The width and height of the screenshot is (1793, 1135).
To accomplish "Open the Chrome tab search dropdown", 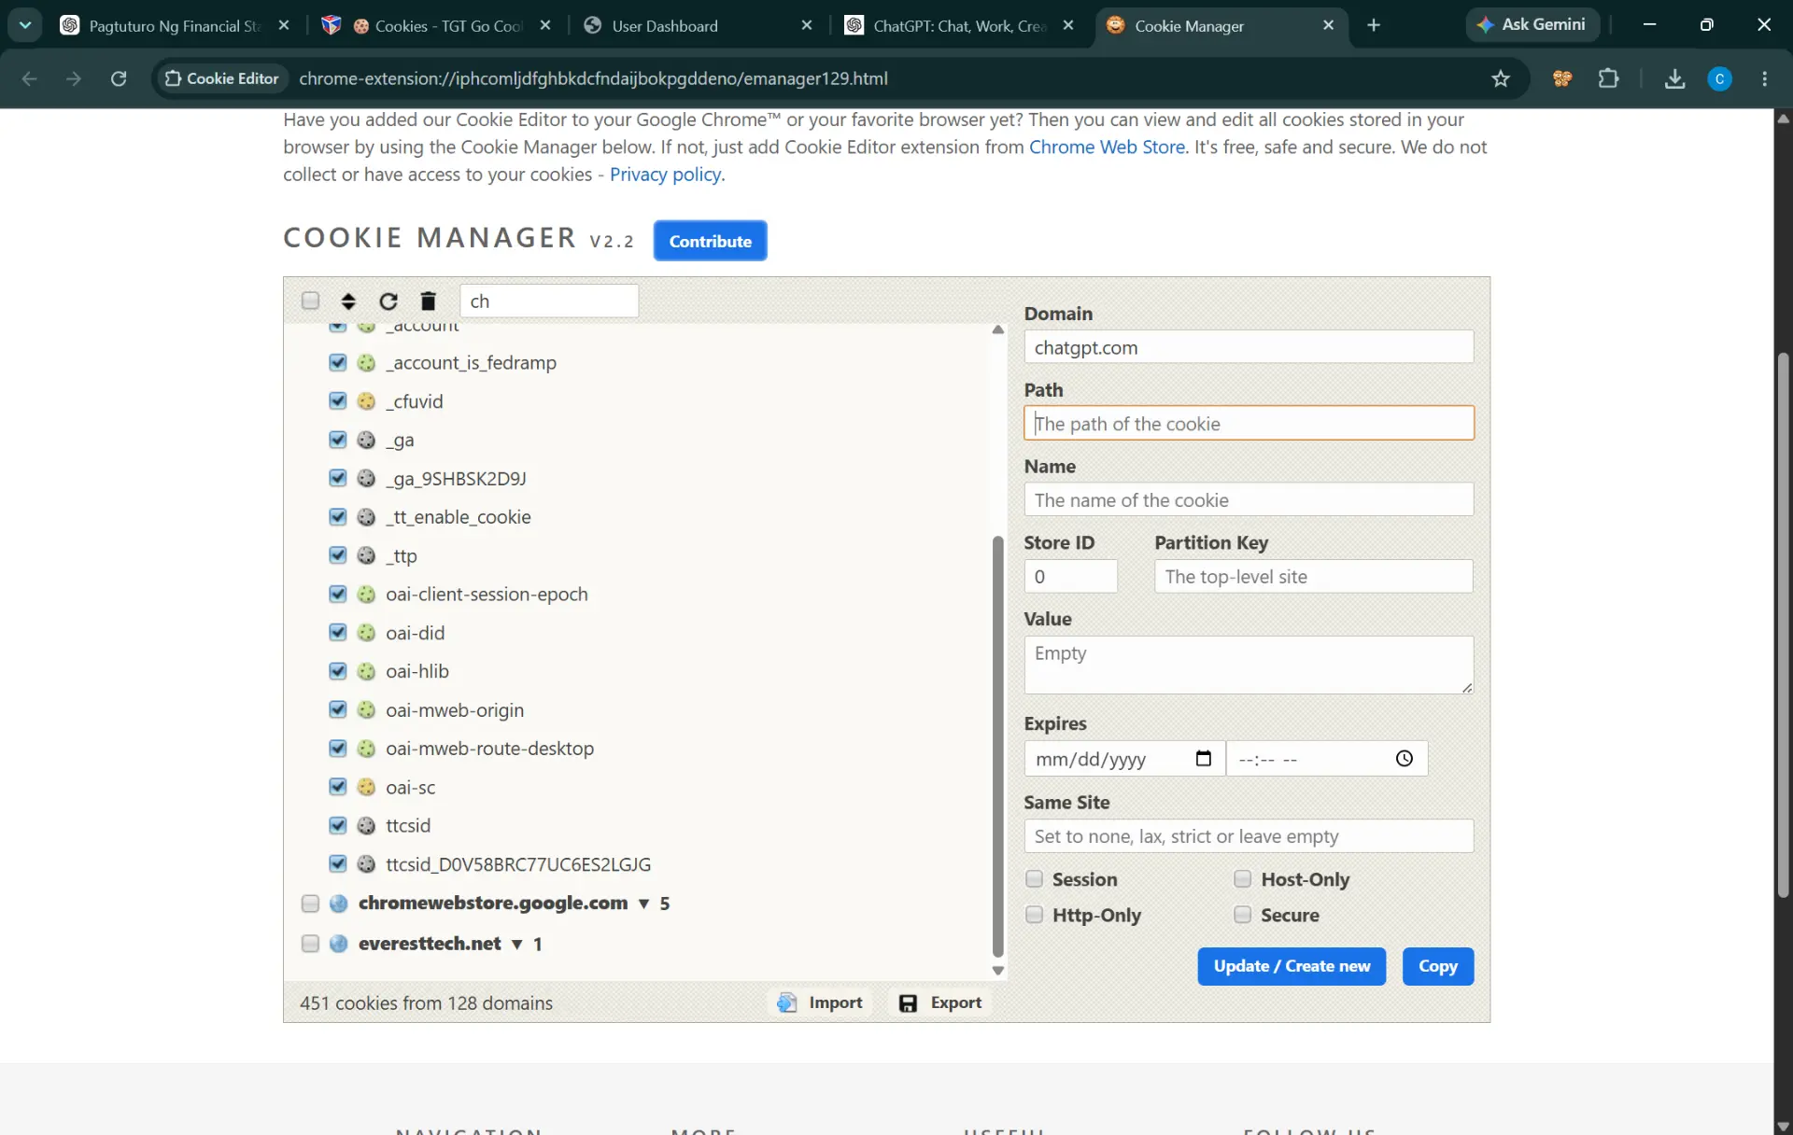I will point(25,25).
